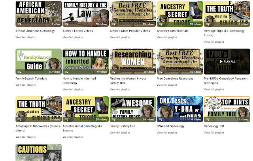Click playlist icon on Free Genealogy Resources thumbnail
The image size is (253, 161).
click(161, 72)
